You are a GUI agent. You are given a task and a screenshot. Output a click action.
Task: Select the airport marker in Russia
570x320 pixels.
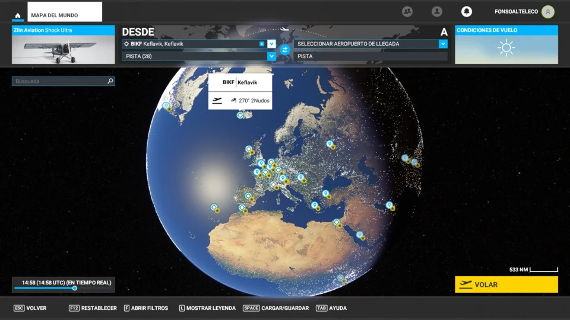coord(330,145)
